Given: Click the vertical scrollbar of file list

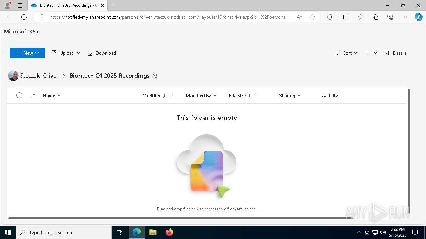Looking at the screenshot, I should tap(409, 151).
